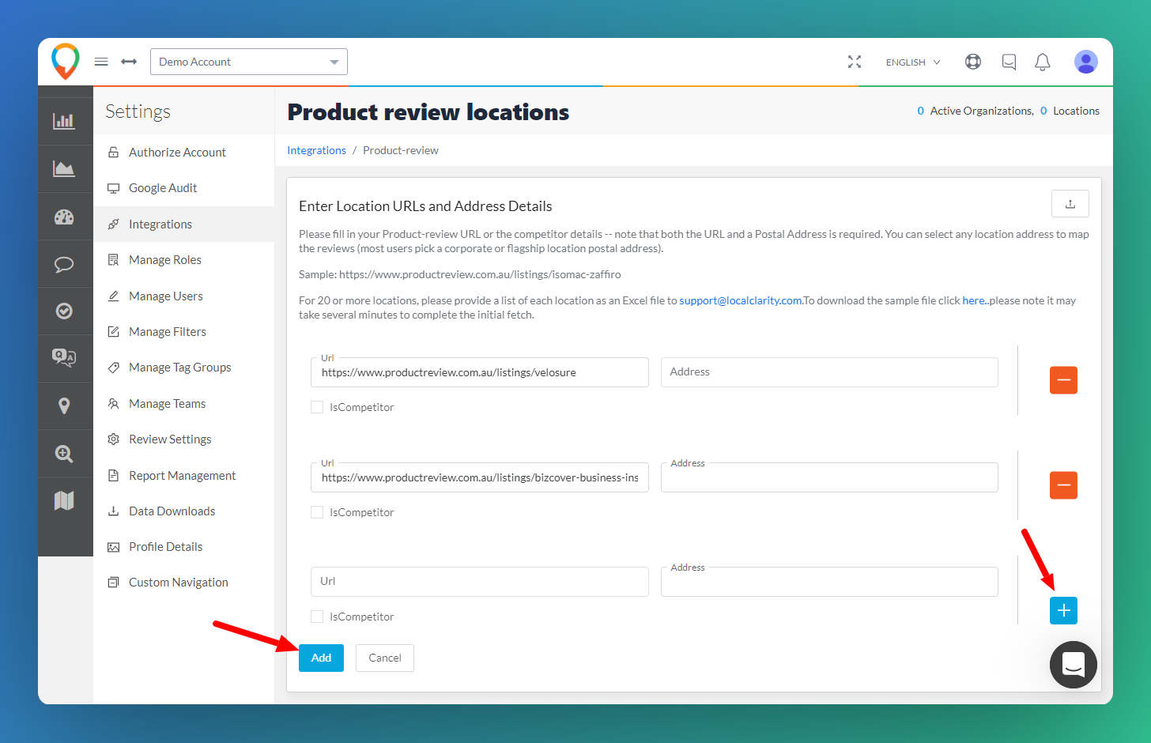Check IsCompetitor for the bizcover URL
The width and height of the screenshot is (1151, 743).
click(x=317, y=512)
